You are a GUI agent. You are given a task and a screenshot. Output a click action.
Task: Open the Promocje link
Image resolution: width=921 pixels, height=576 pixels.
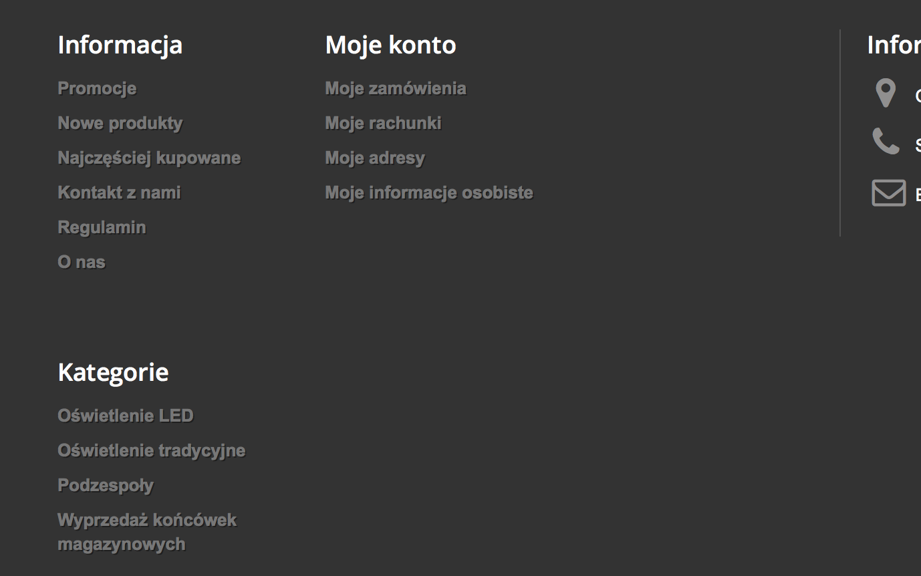(97, 88)
